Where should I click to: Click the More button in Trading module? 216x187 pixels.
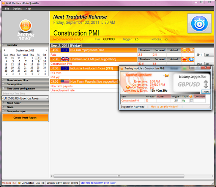pyautogui.click(x=206, y=92)
